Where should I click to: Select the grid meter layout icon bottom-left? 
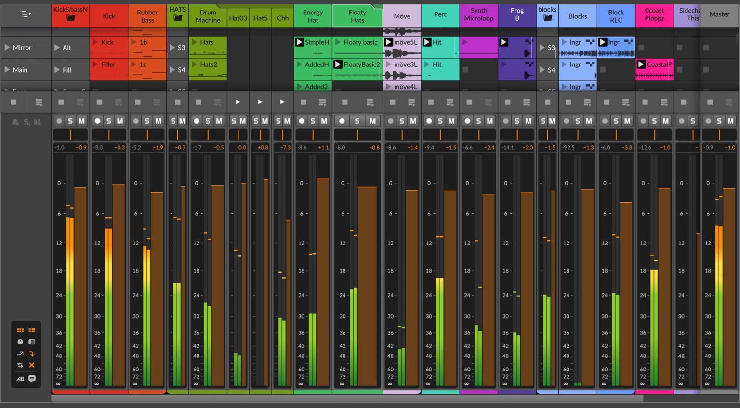tap(20, 330)
